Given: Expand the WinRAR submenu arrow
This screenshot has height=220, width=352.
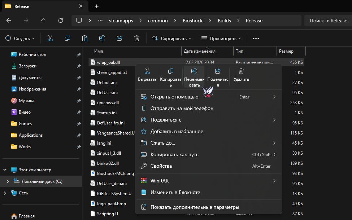Looking at the screenshot, I should click(x=274, y=181).
